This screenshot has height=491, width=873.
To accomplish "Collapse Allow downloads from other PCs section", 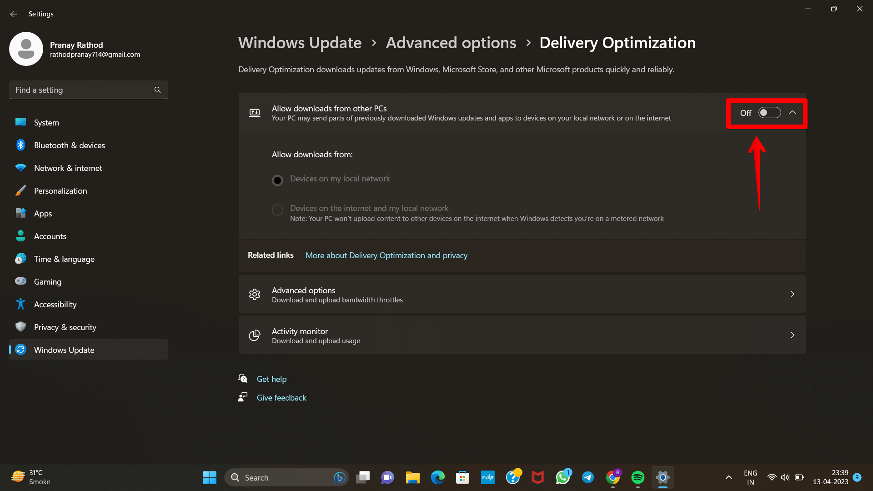I will [793, 113].
